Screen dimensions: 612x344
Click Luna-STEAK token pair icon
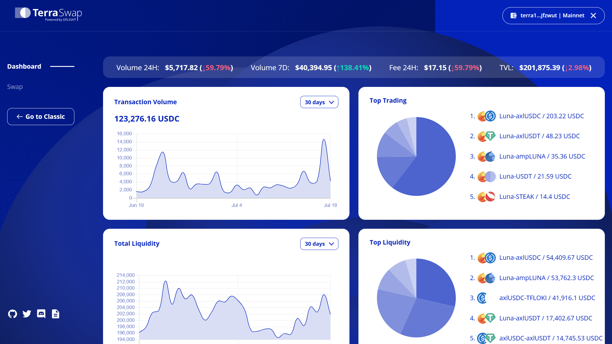(x=486, y=196)
